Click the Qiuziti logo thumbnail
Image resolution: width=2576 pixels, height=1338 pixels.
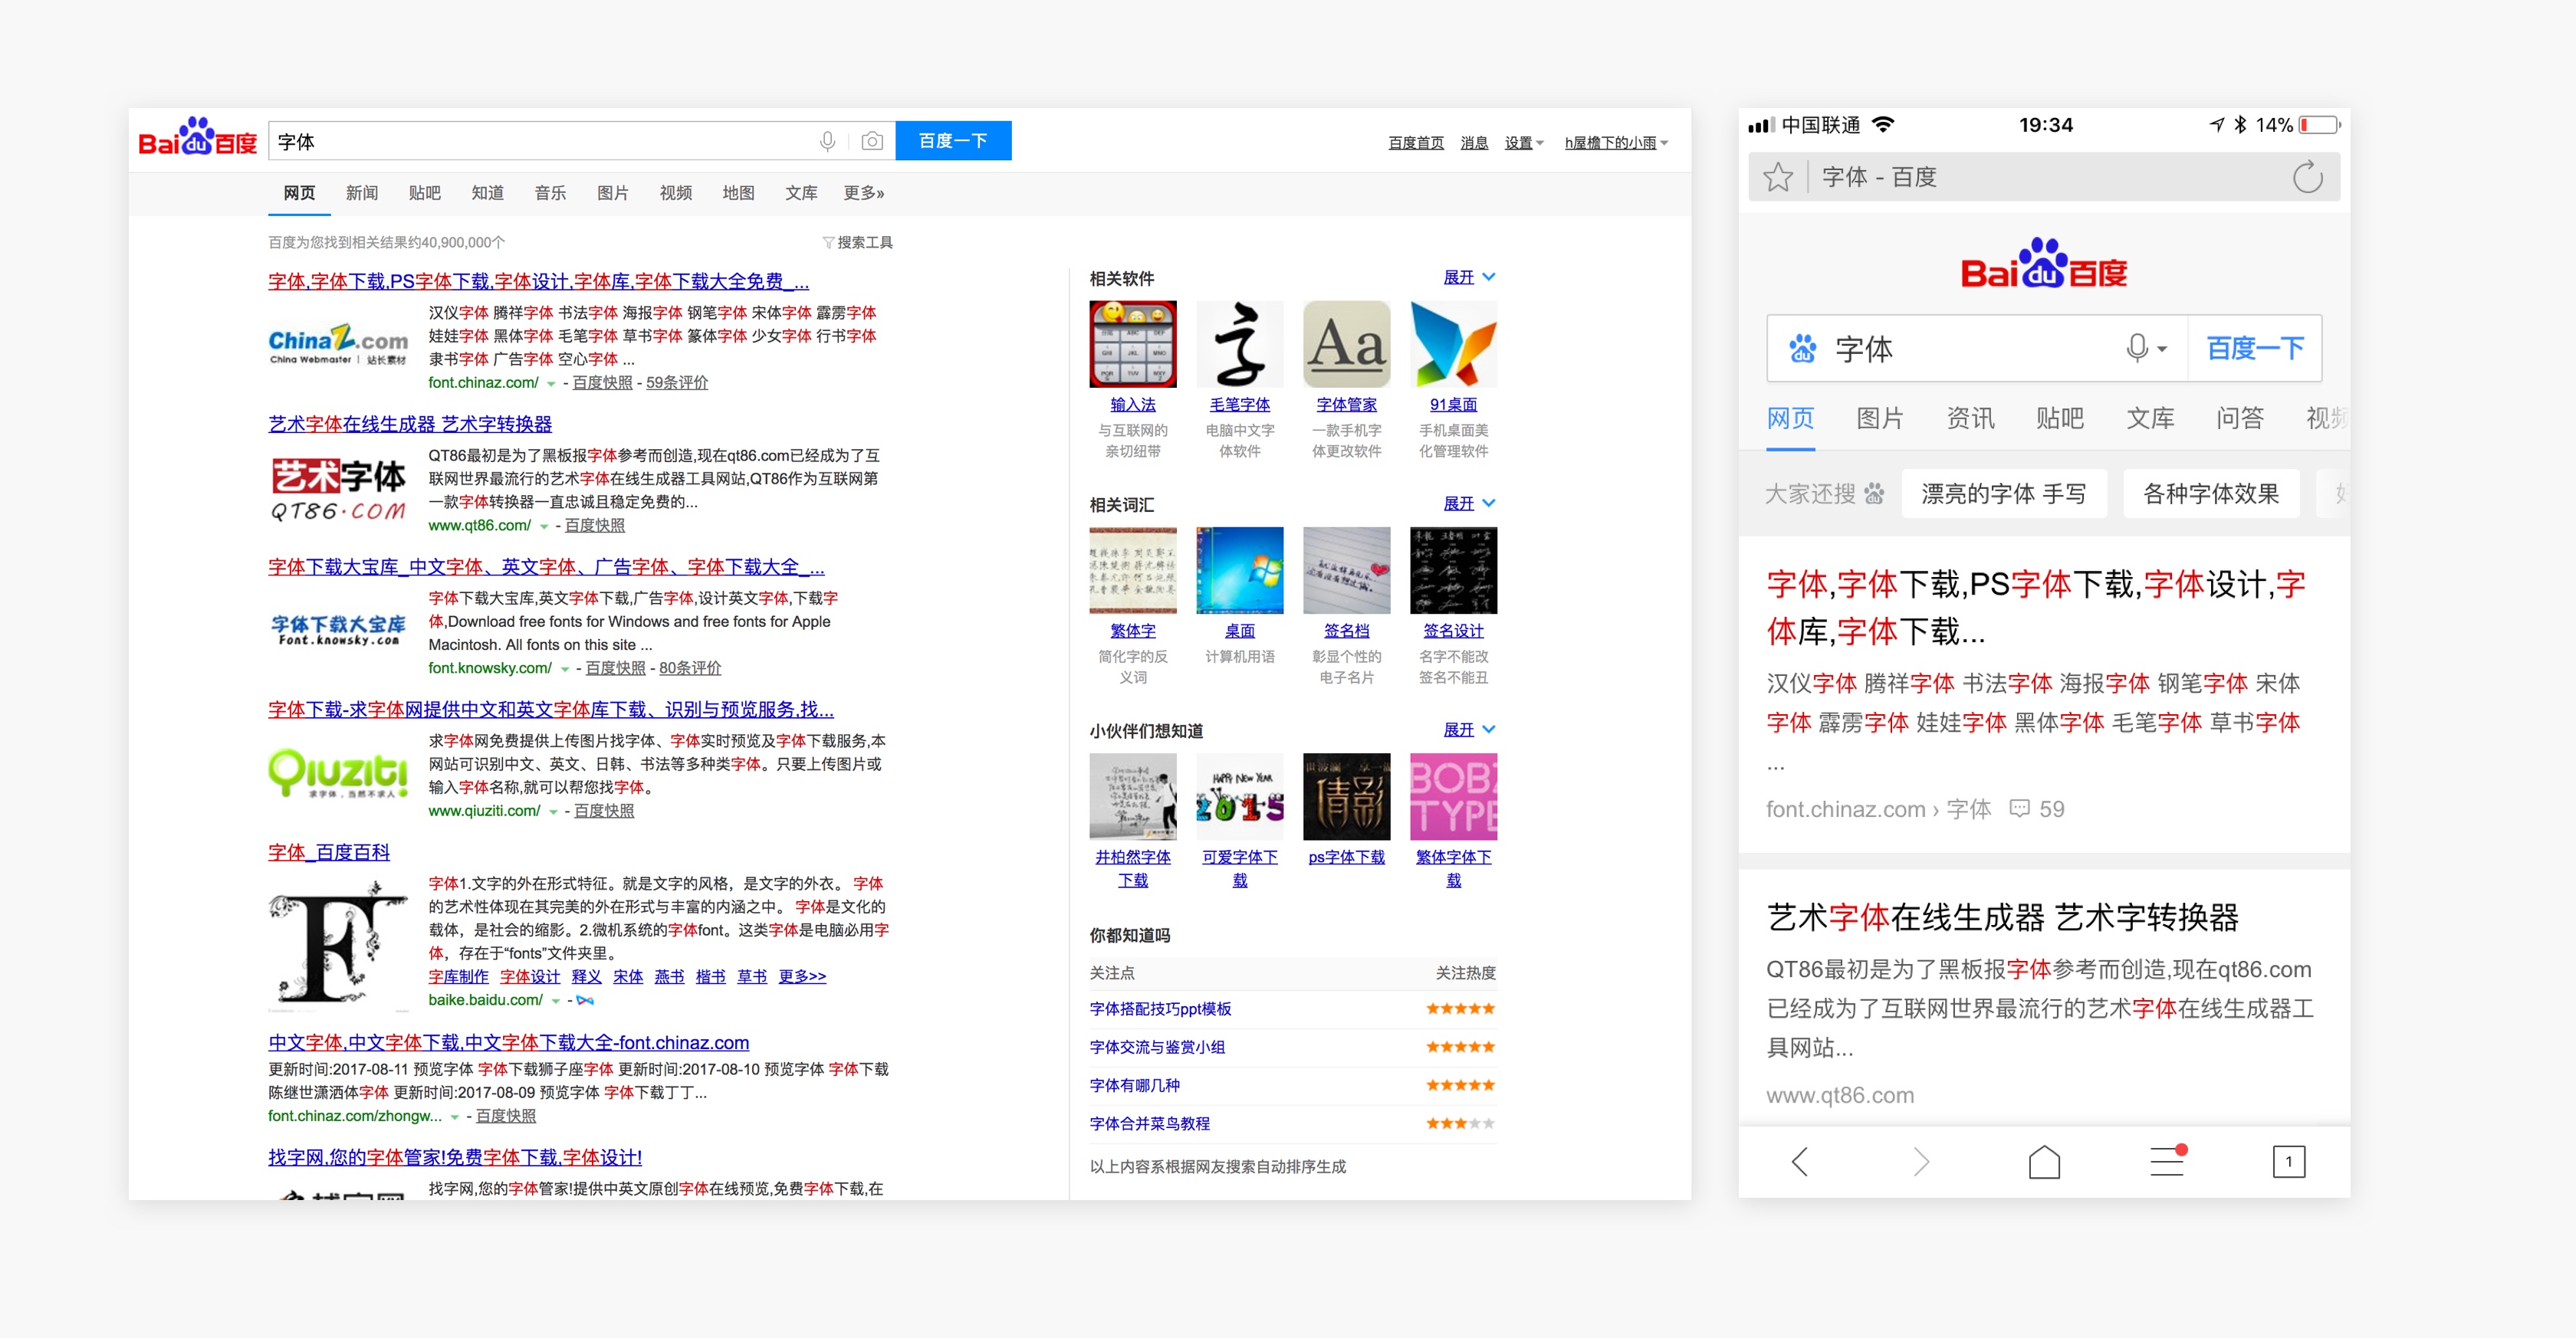point(338,772)
